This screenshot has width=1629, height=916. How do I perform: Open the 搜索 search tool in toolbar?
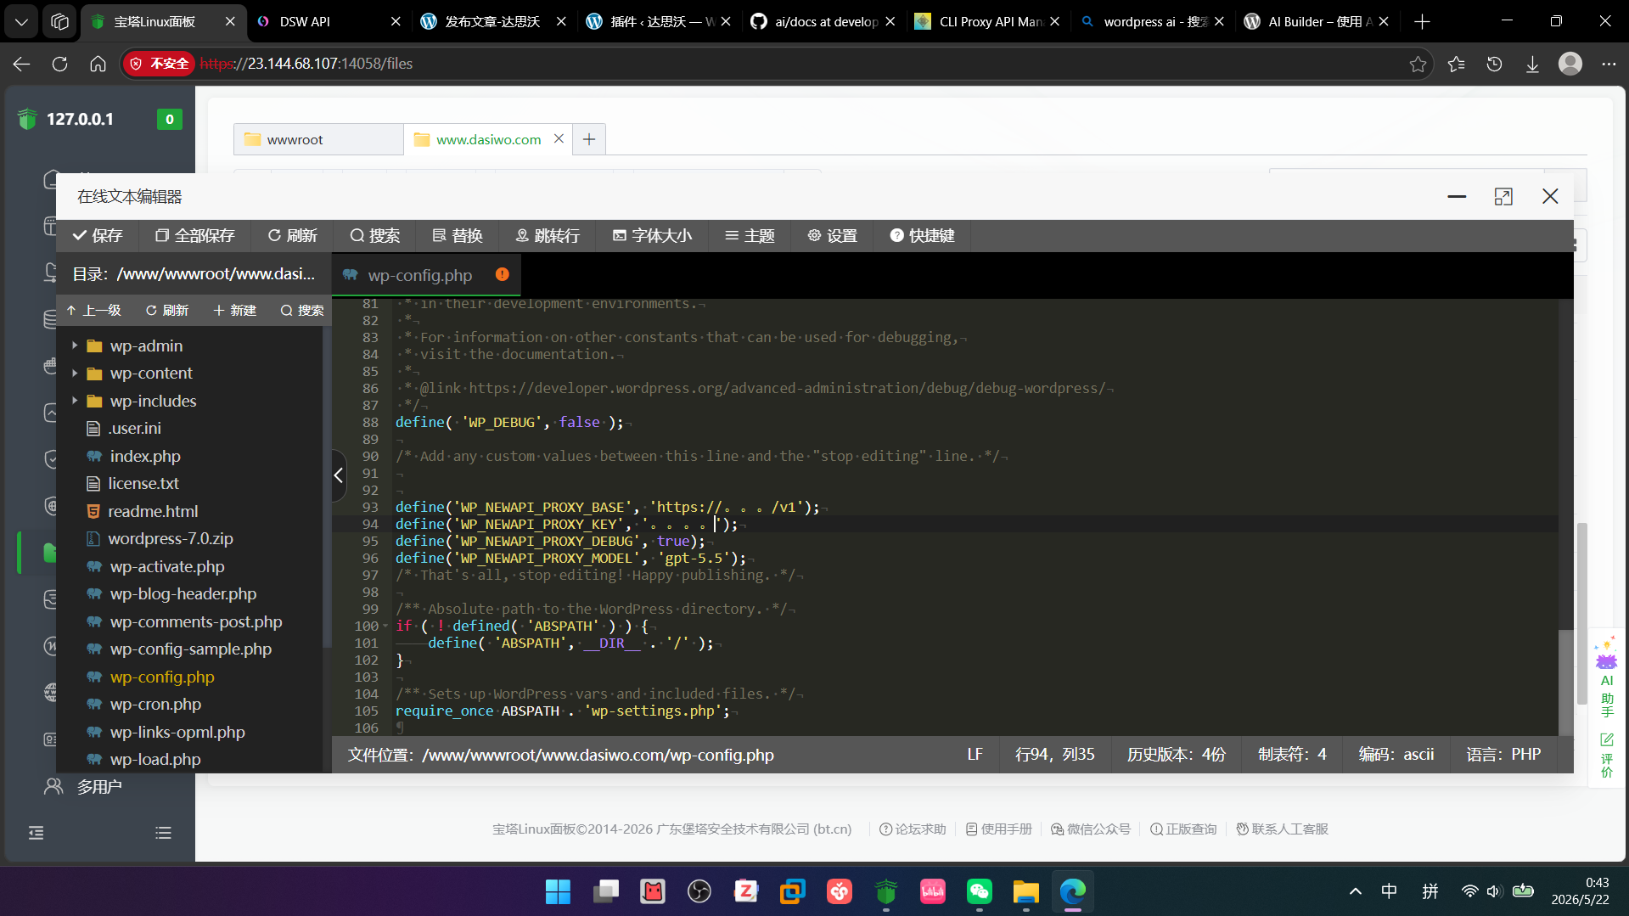click(375, 235)
